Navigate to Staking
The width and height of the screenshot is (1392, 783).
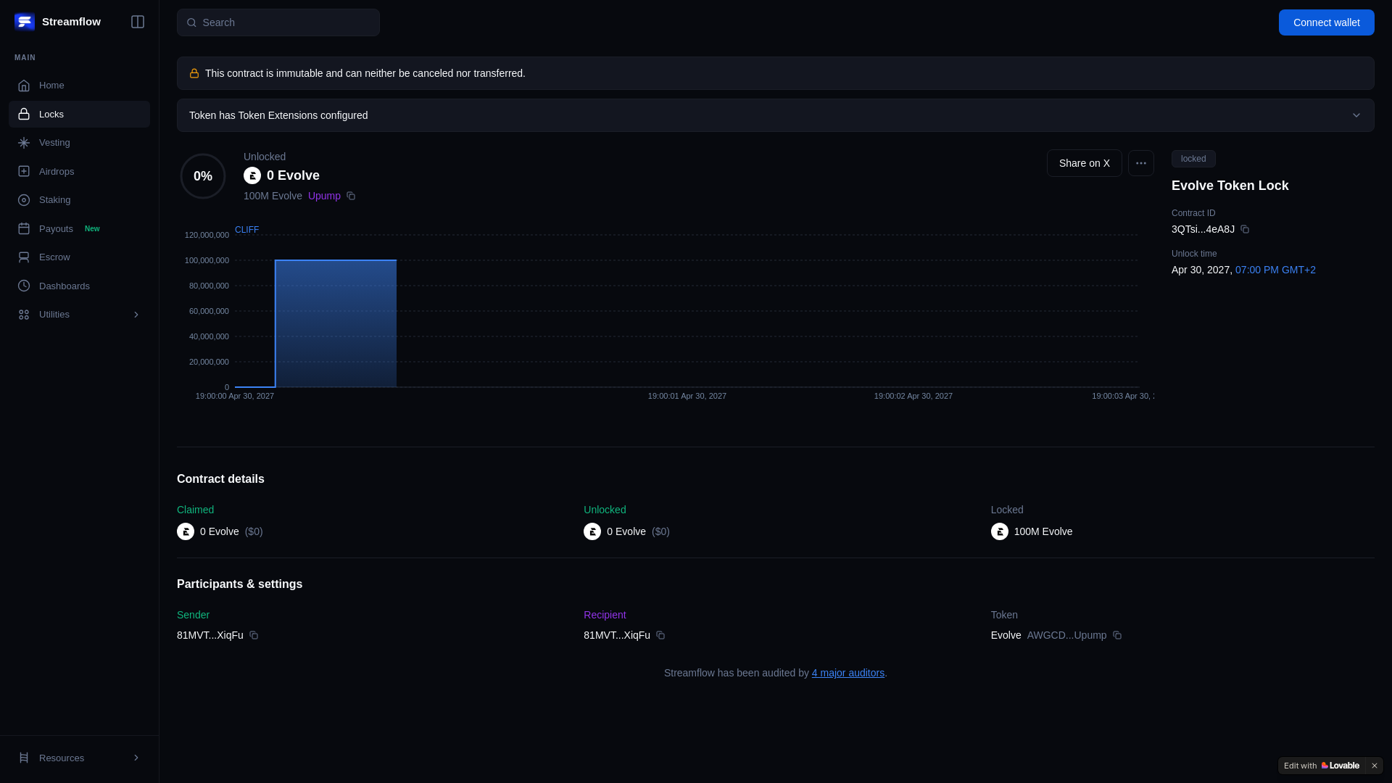79,200
